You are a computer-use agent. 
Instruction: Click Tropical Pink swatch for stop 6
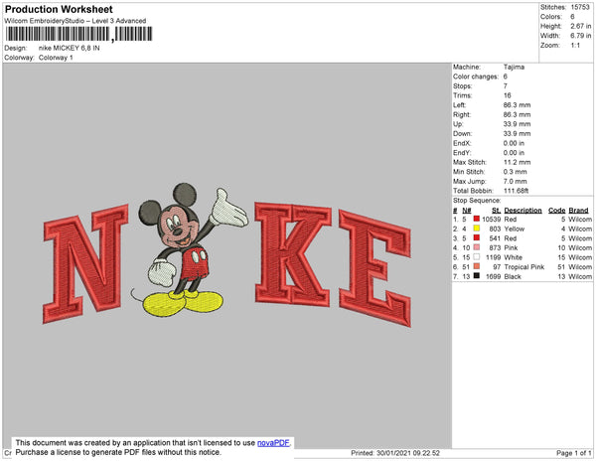(x=476, y=266)
